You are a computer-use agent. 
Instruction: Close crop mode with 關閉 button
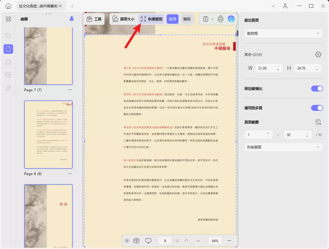click(187, 19)
